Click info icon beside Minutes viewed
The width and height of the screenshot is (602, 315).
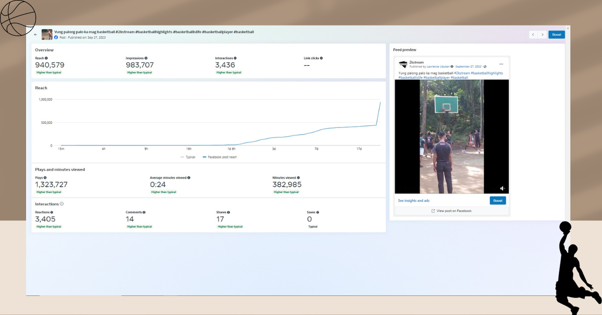pos(298,178)
